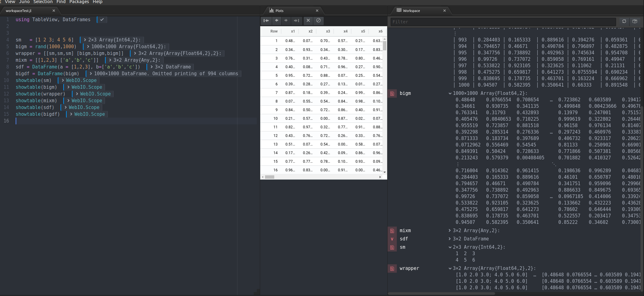Viewport: 644px width, 296px height.
Task: Collapse bigm 1000×1000 Array in Workspace
Action: (x=450, y=93)
